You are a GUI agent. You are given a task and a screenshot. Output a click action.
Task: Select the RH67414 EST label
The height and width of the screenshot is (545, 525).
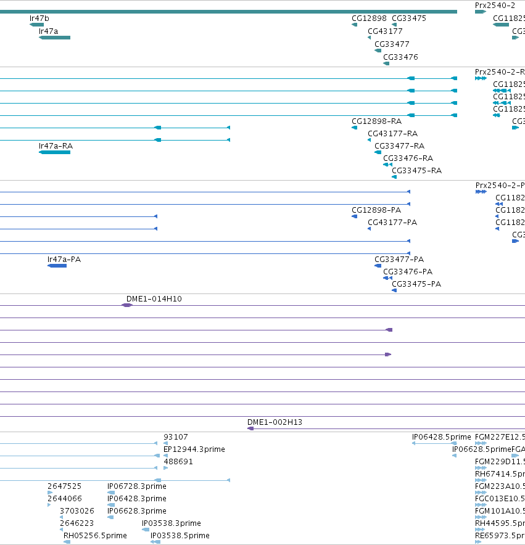point(500,474)
